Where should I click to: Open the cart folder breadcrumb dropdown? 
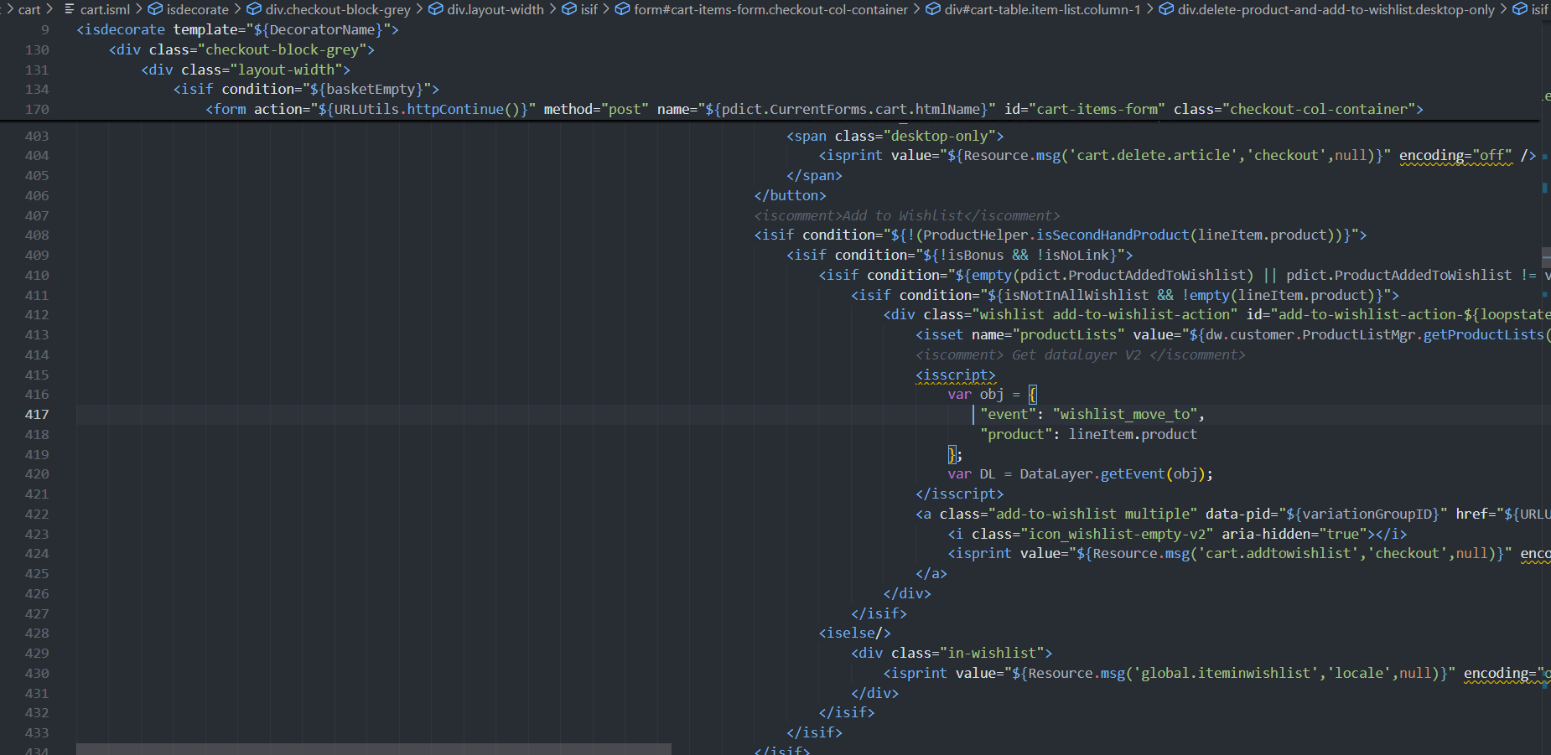click(29, 9)
